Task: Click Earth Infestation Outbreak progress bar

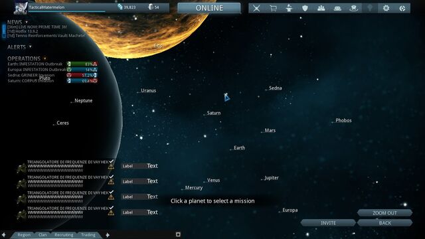Action: pos(82,64)
